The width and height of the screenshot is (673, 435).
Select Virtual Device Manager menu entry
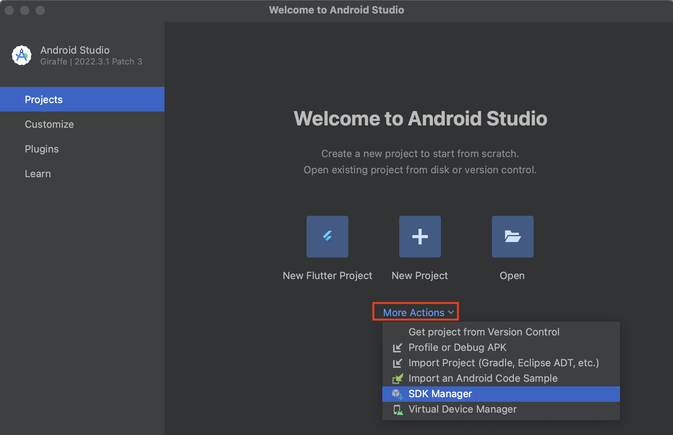pos(462,409)
